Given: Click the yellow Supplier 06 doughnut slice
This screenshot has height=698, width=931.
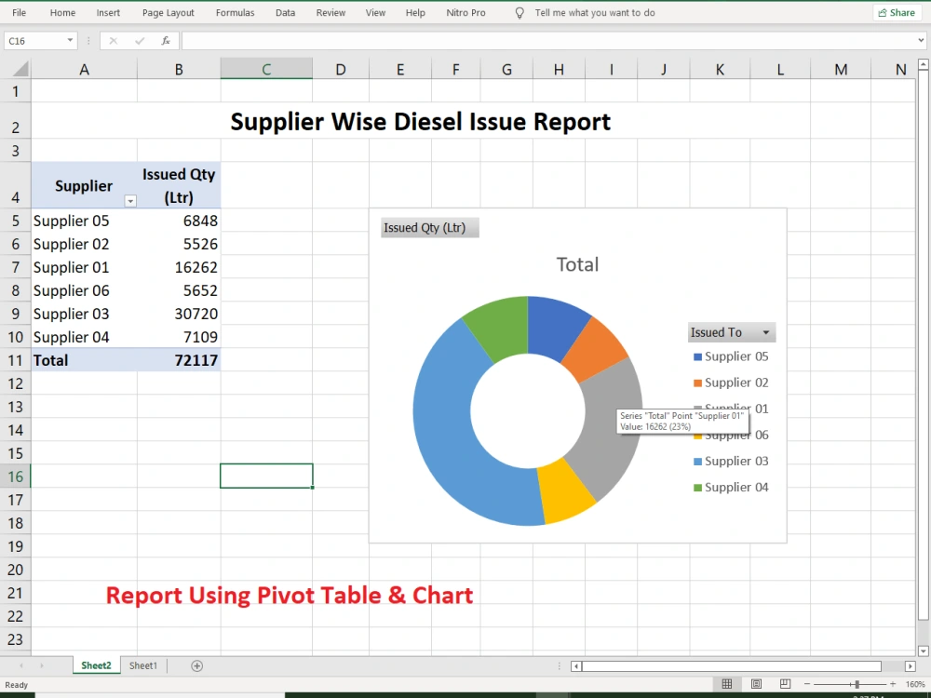Looking at the screenshot, I should click(567, 491).
